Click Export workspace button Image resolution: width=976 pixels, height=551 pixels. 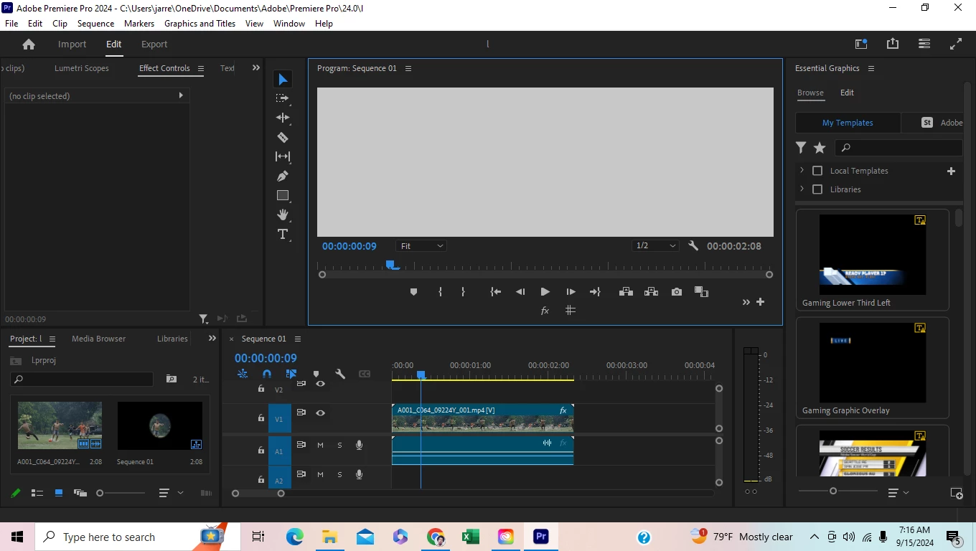(154, 44)
